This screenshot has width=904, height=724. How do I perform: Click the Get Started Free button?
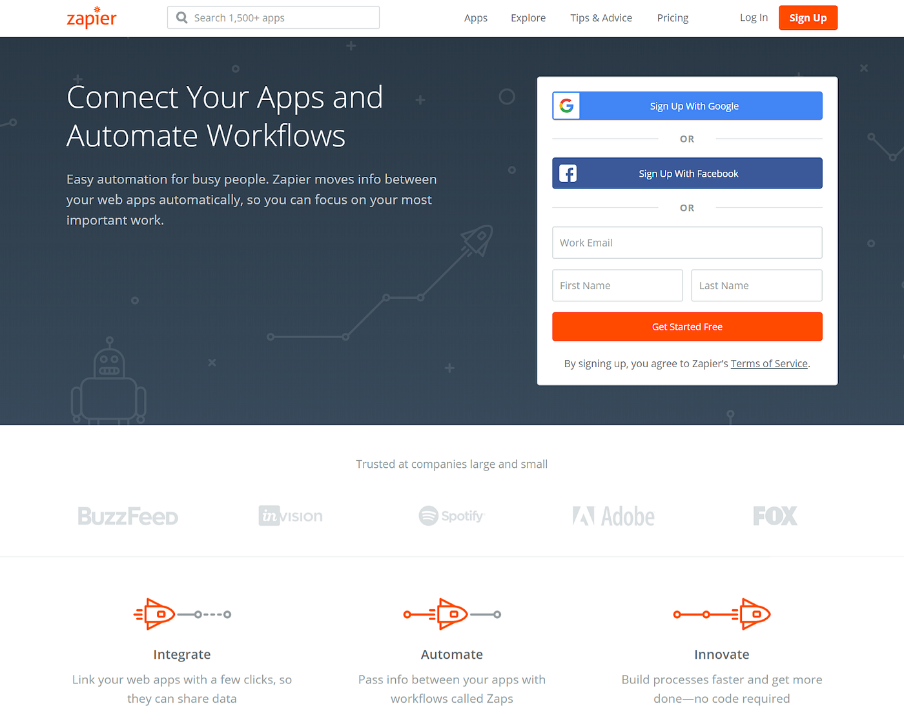(x=687, y=327)
